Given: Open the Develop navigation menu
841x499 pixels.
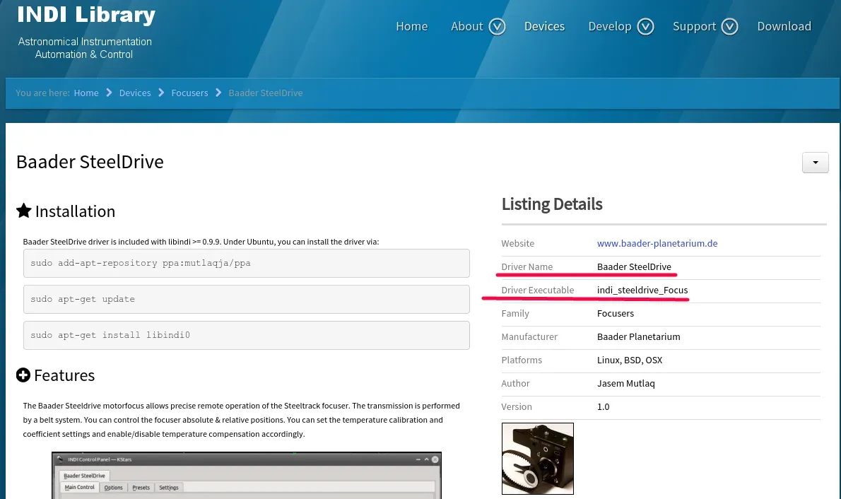Looking at the screenshot, I should click(x=610, y=26).
